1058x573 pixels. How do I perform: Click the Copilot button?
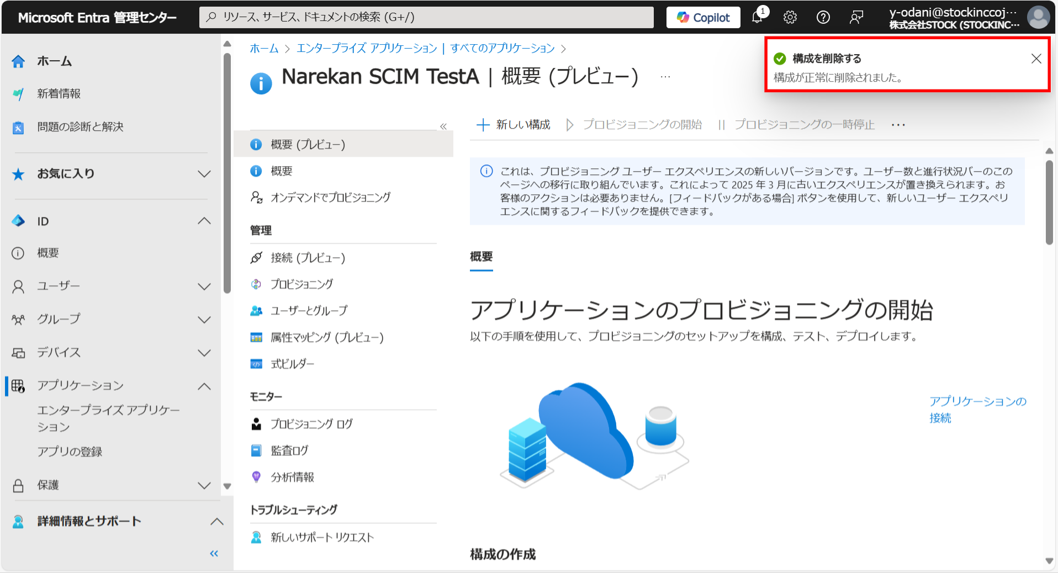tap(703, 17)
